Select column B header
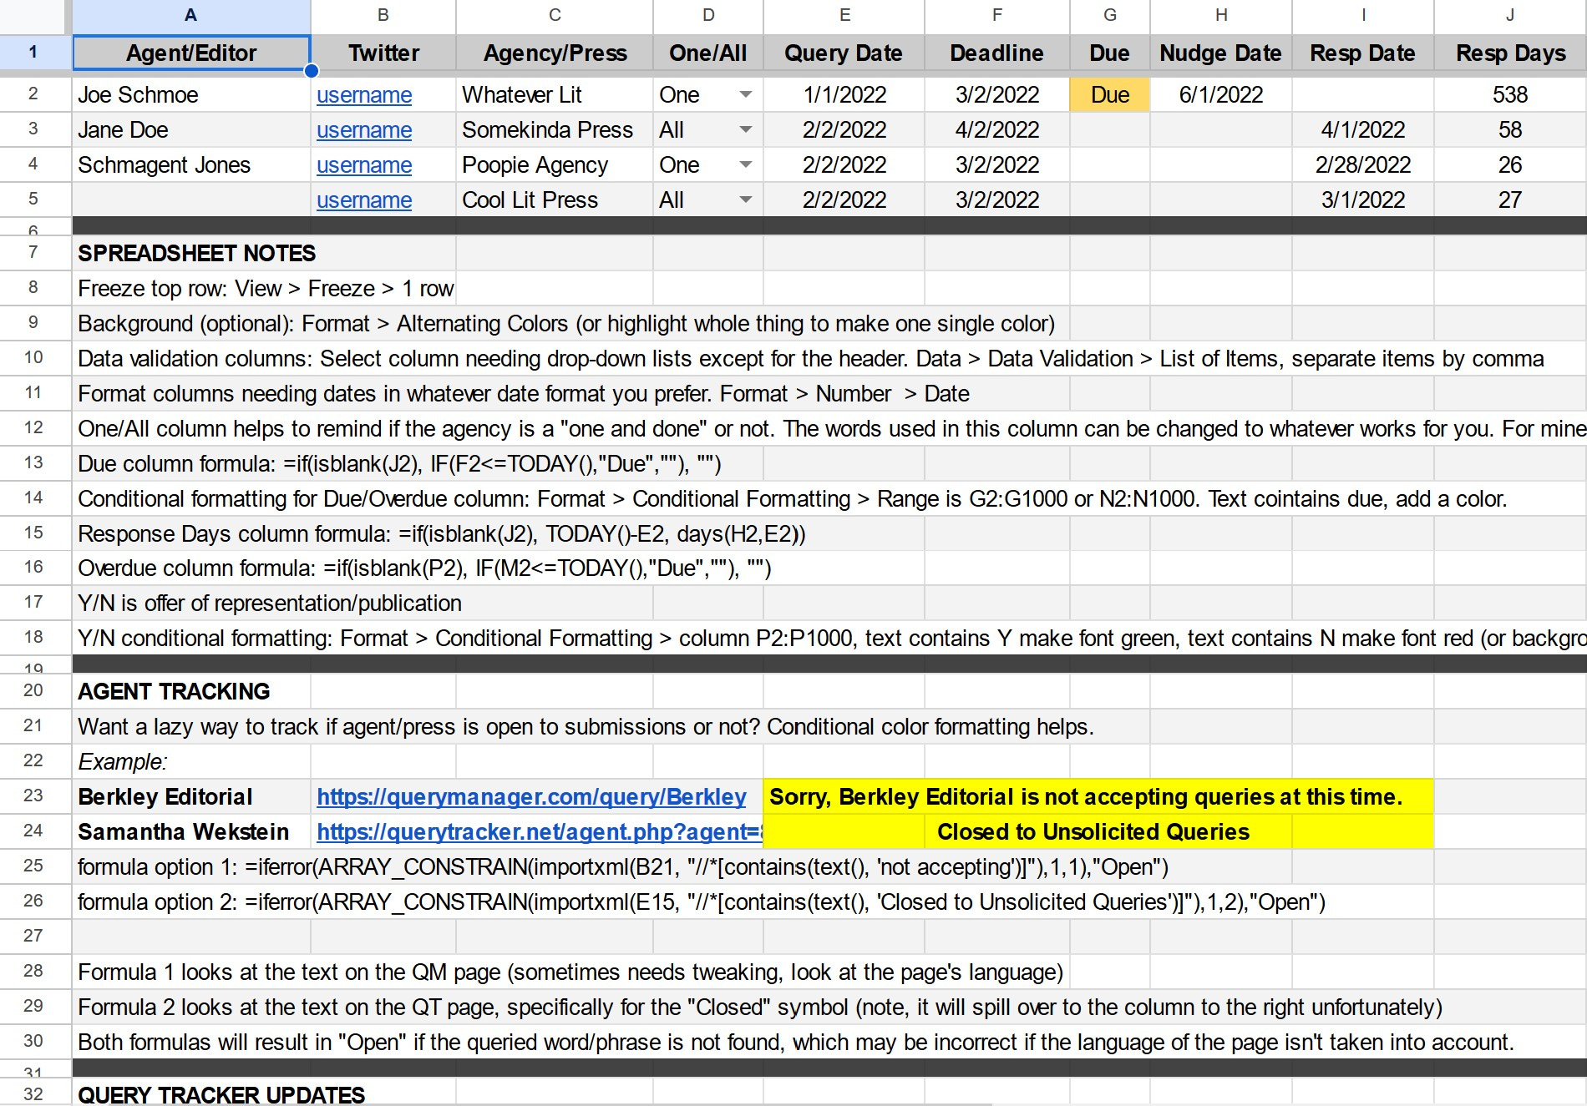Screen dimensions: 1587x1106 [383, 15]
